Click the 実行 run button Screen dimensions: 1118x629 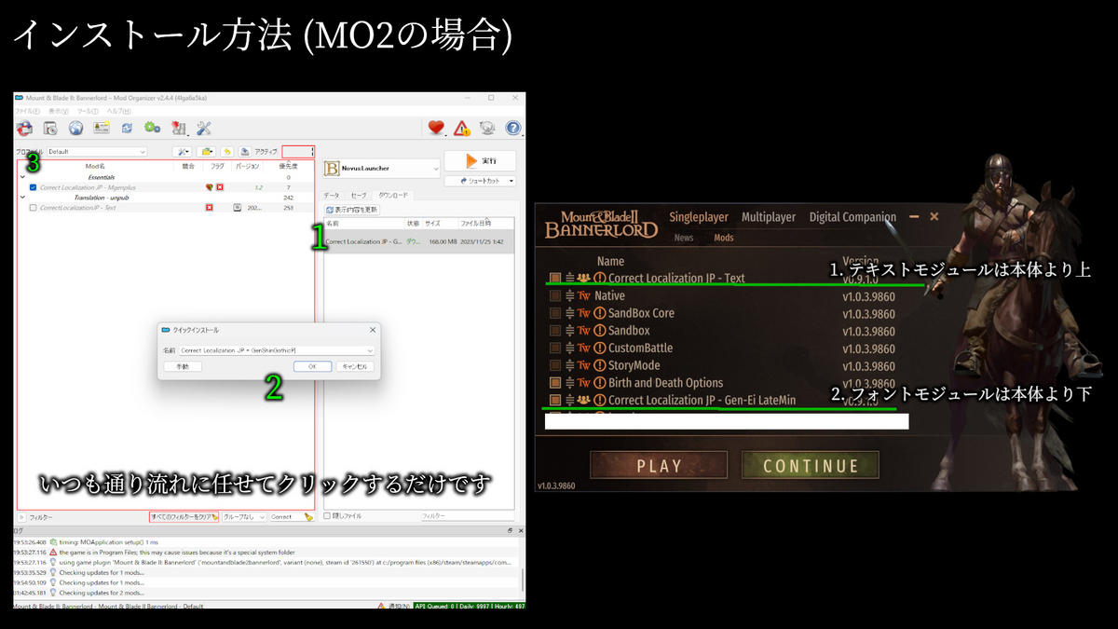point(480,160)
